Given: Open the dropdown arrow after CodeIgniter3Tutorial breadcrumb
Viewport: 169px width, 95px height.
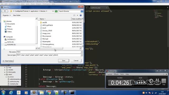Looking at the screenshot, I should click(29, 11).
